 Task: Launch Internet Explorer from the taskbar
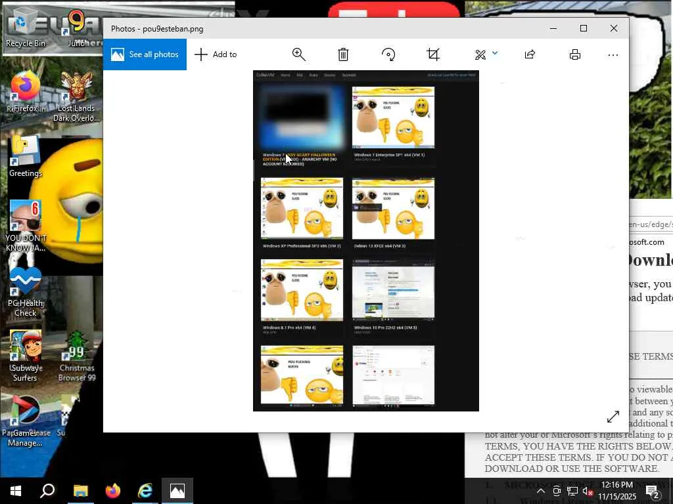pyautogui.click(x=145, y=491)
